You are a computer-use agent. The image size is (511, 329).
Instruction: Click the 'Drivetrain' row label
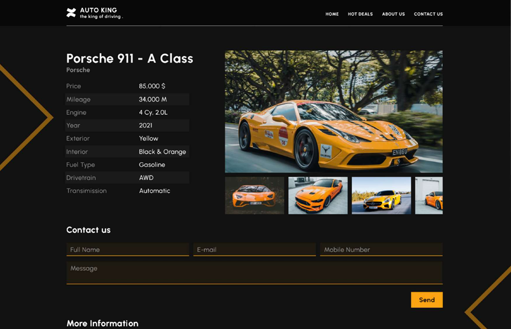(81, 178)
